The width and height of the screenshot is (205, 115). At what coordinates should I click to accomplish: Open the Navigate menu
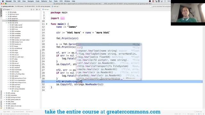31,1
